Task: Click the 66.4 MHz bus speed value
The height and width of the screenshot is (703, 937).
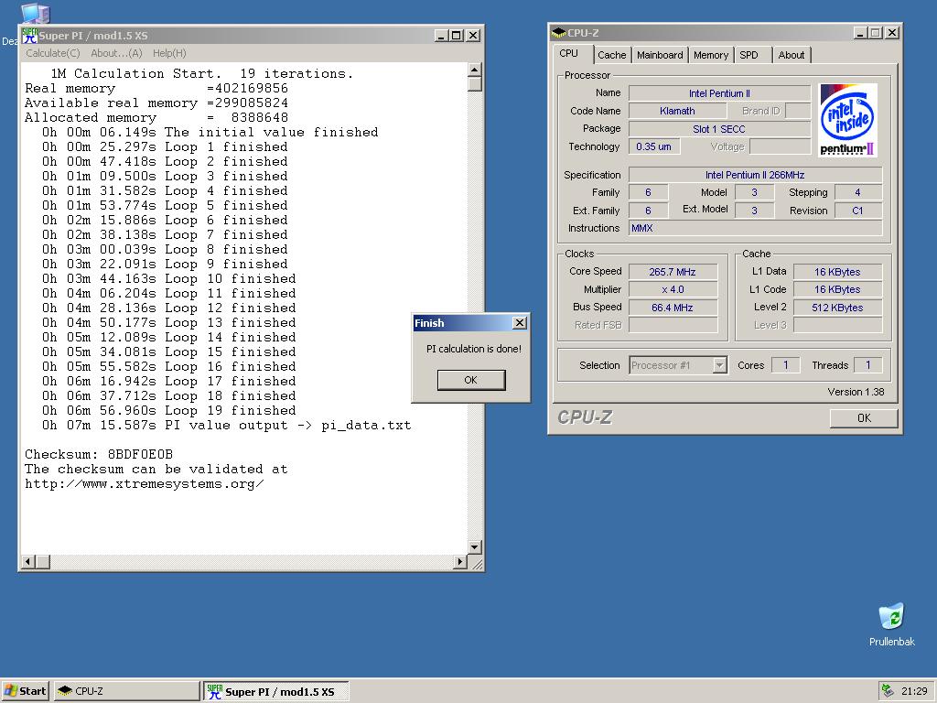Action: 673,308
